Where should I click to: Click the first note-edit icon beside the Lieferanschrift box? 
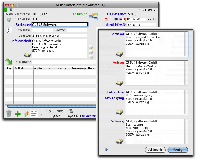tap(91, 47)
